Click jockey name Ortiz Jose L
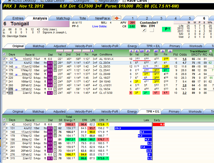Screen dimensions: 214x163 click(x=50, y=29)
